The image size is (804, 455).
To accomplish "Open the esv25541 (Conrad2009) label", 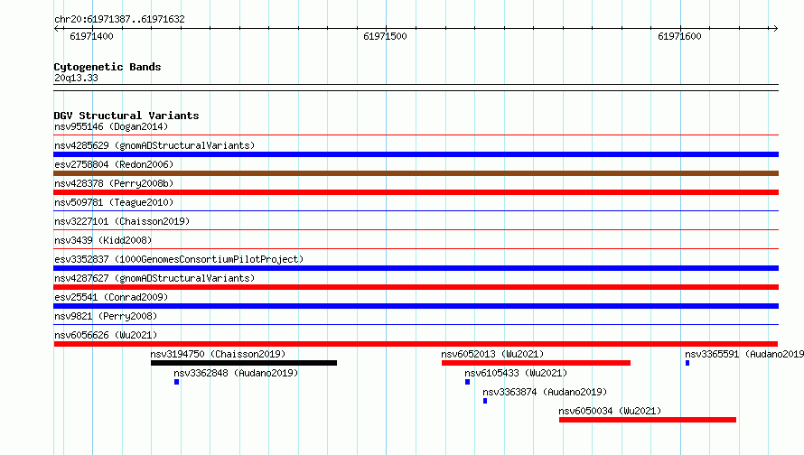I will [x=111, y=297].
